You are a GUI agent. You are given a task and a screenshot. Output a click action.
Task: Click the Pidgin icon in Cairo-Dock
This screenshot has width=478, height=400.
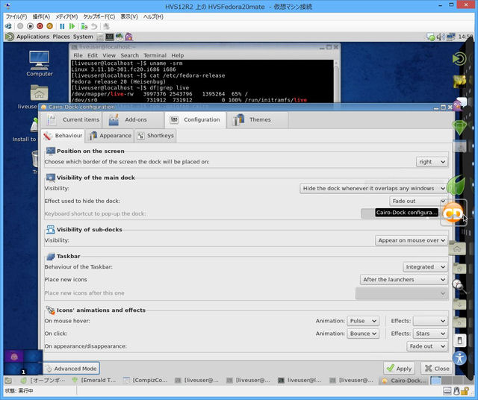(459, 104)
